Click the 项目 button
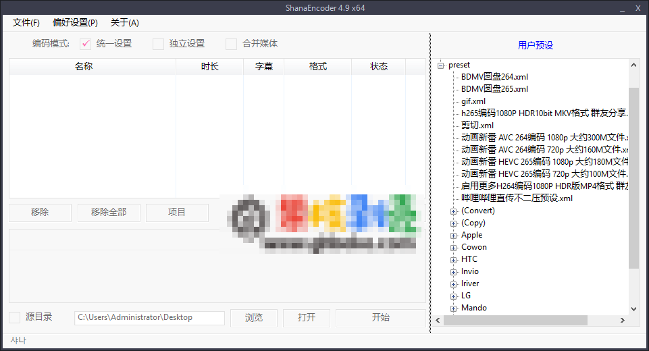649x351 pixels. [177, 212]
